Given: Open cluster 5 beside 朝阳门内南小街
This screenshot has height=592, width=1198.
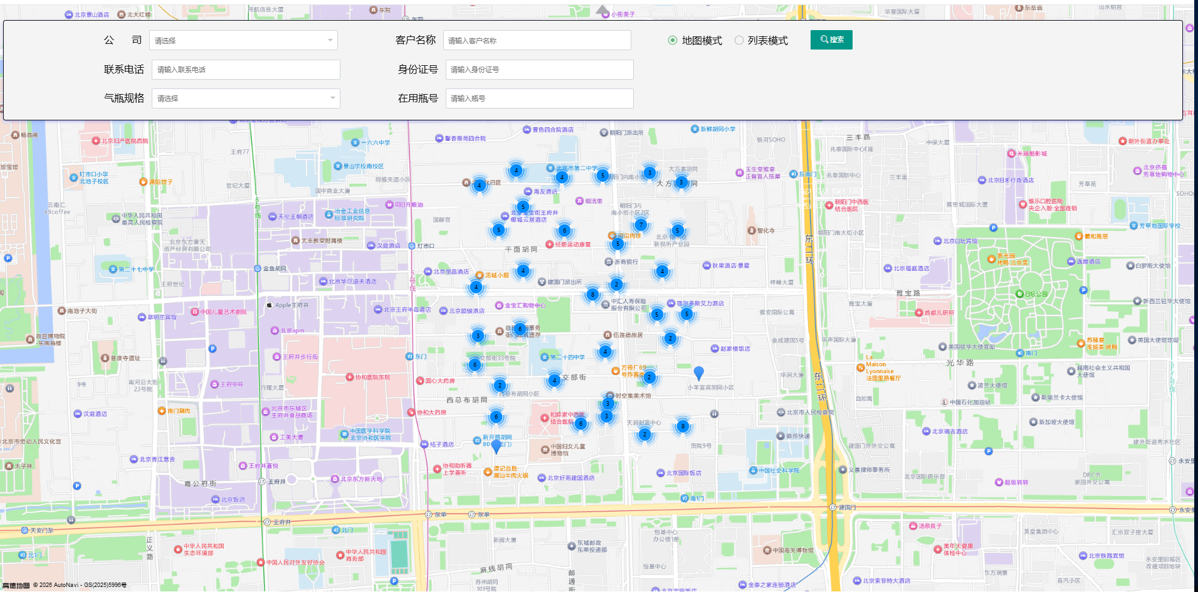Looking at the screenshot, I should point(602,176).
